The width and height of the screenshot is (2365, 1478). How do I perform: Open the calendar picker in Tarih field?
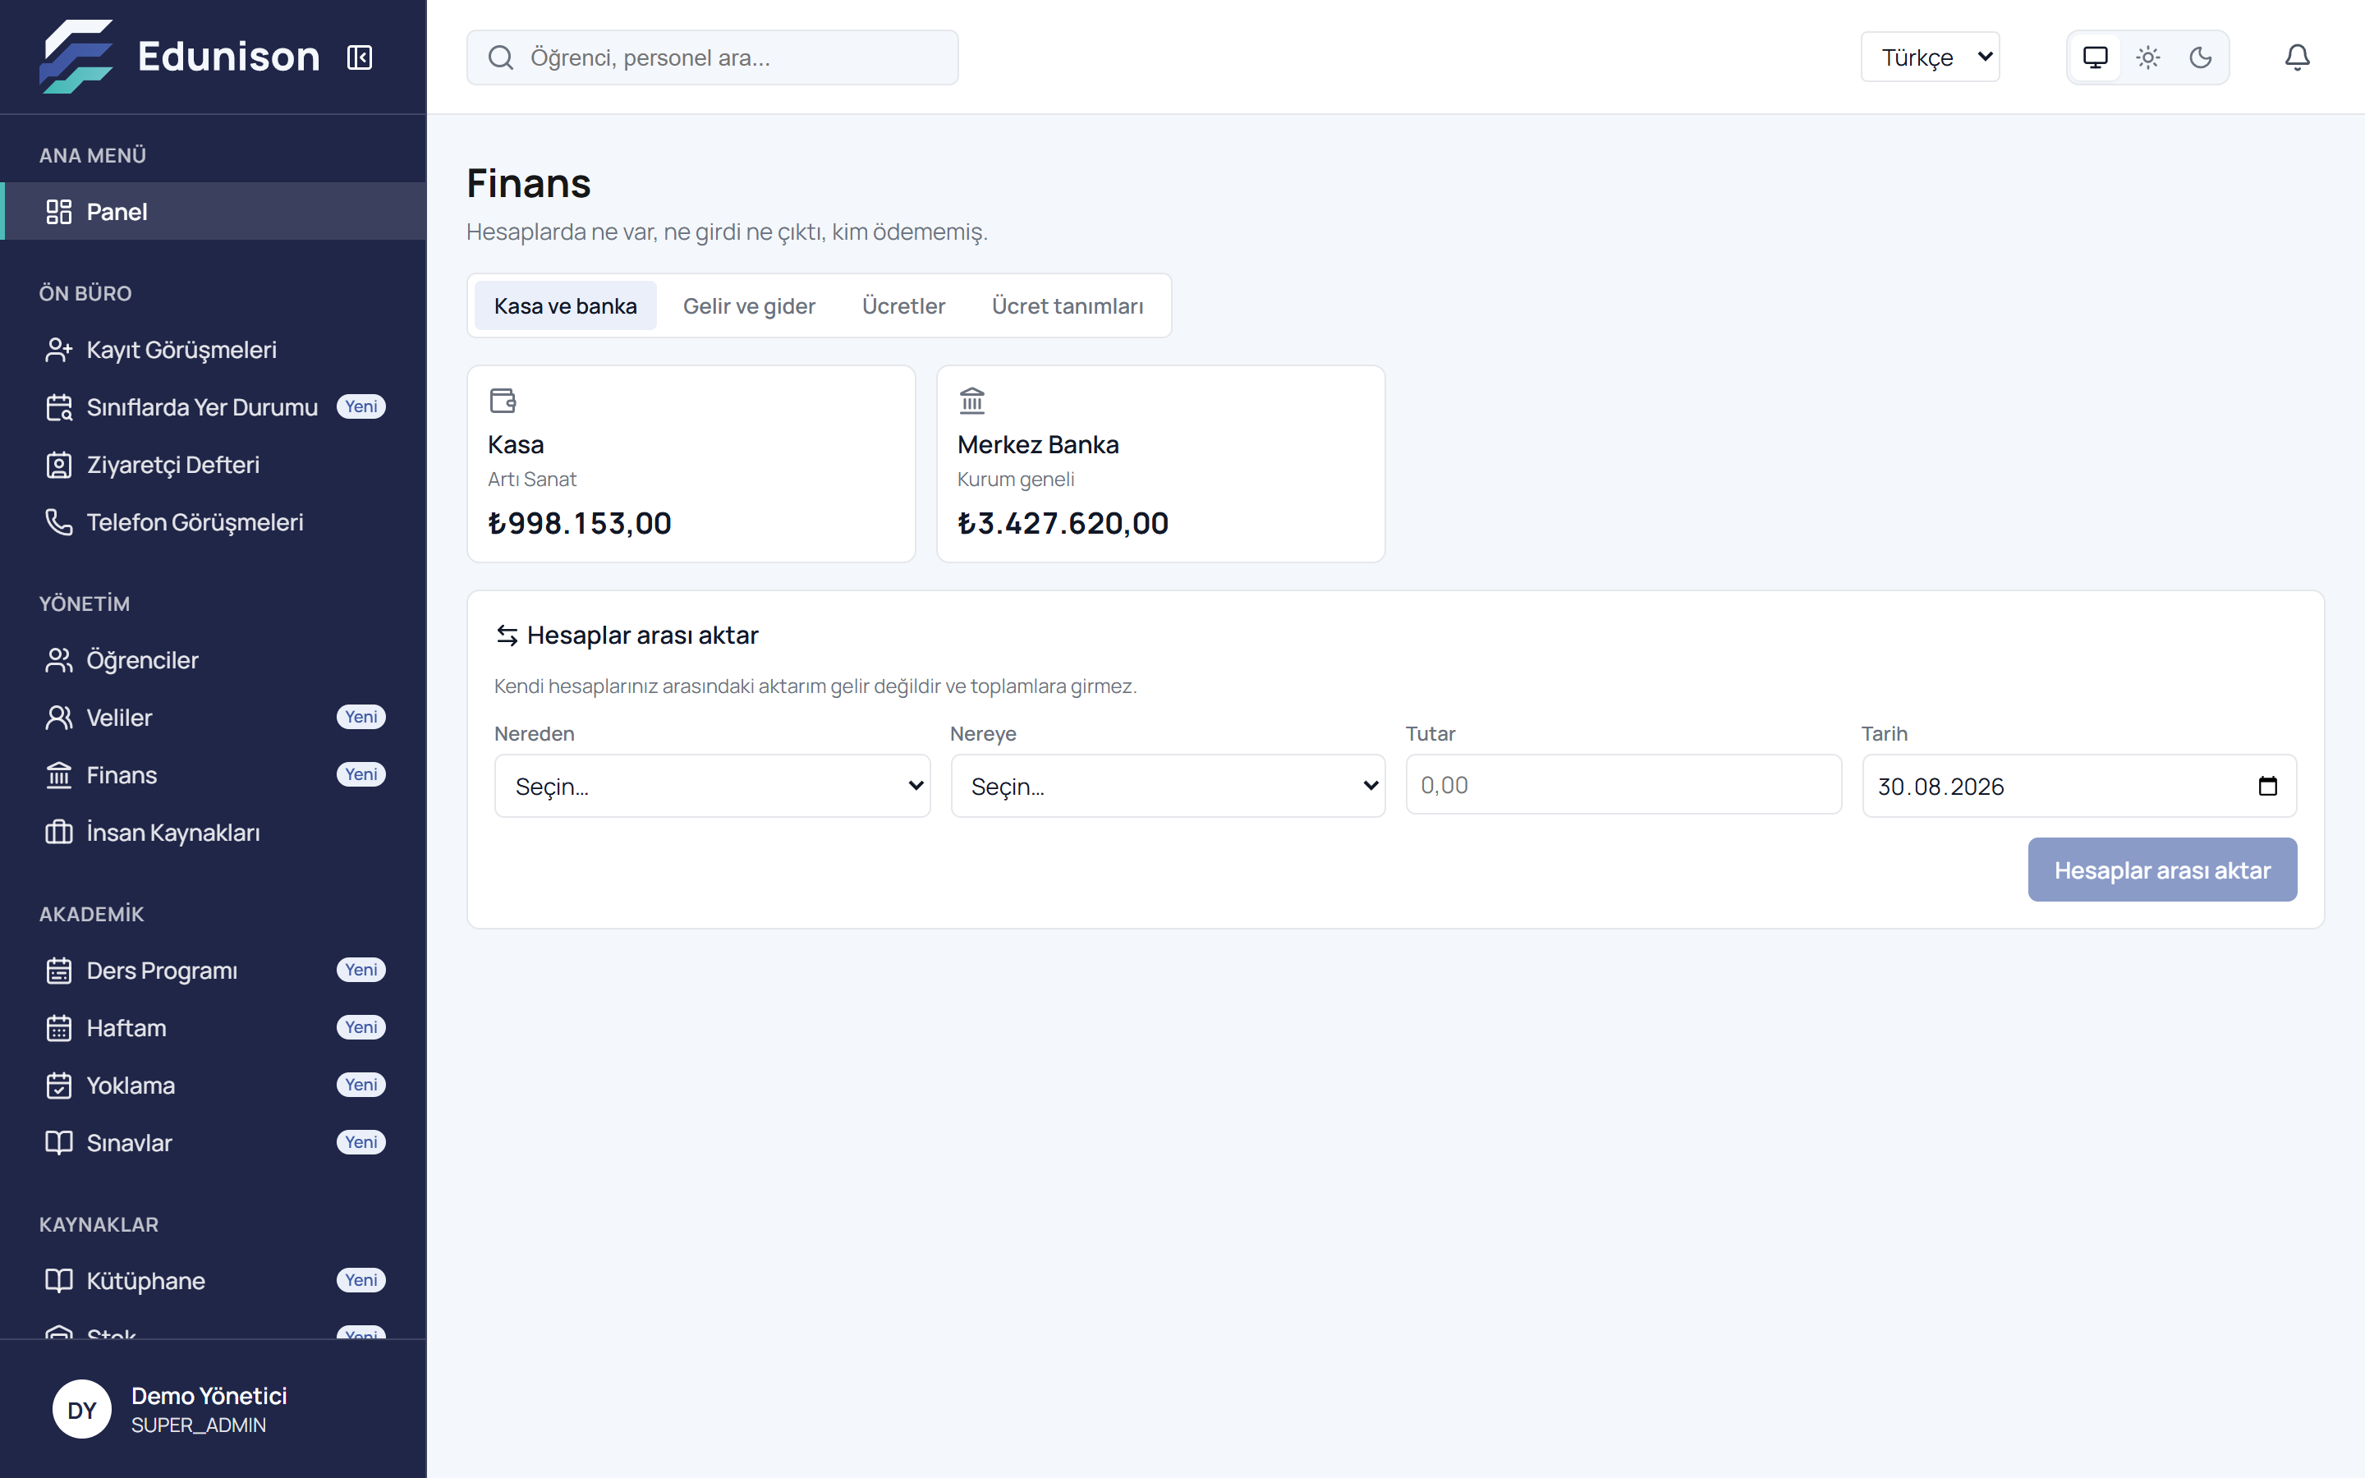tap(2268, 786)
